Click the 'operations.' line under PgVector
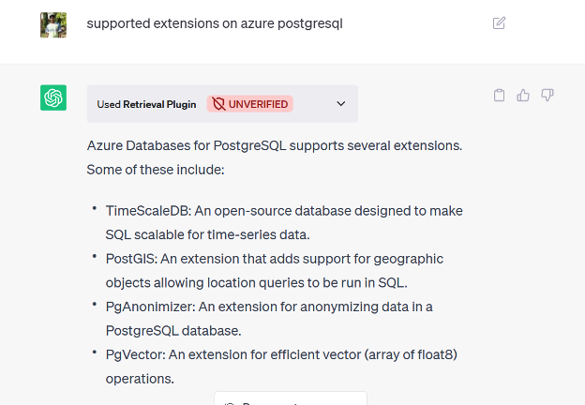The width and height of the screenshot is (585, 405). tap(140, 379)
